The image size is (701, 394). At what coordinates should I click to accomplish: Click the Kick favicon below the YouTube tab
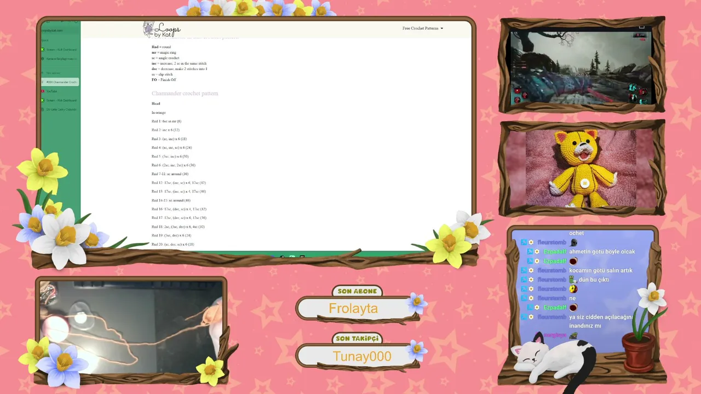coord(43,101)
